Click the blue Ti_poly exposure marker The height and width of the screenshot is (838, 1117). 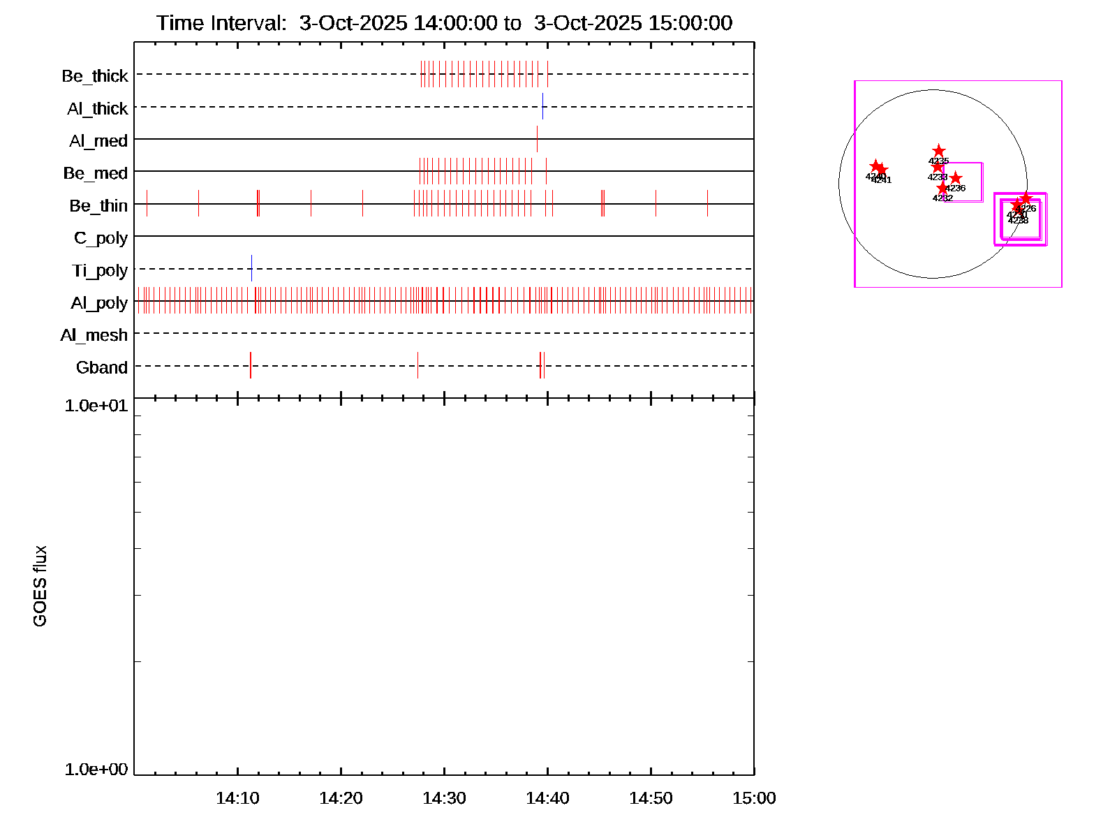(x=251, y=269)
